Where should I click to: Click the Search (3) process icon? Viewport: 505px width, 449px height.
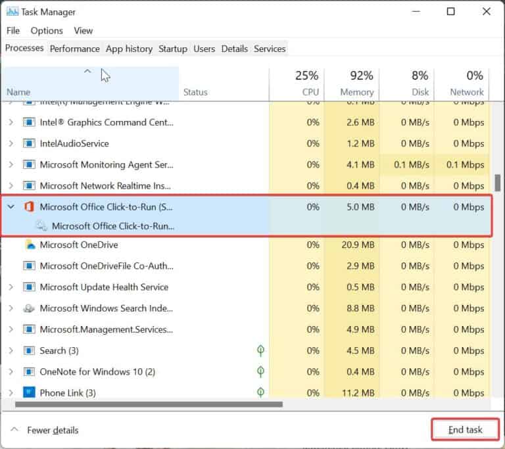29,350
